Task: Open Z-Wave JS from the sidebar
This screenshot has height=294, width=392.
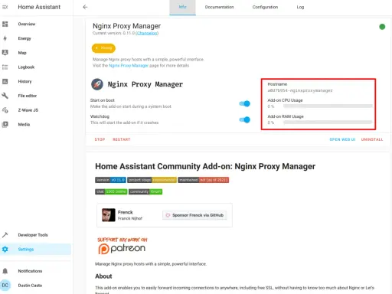Action: pos(36,110)
